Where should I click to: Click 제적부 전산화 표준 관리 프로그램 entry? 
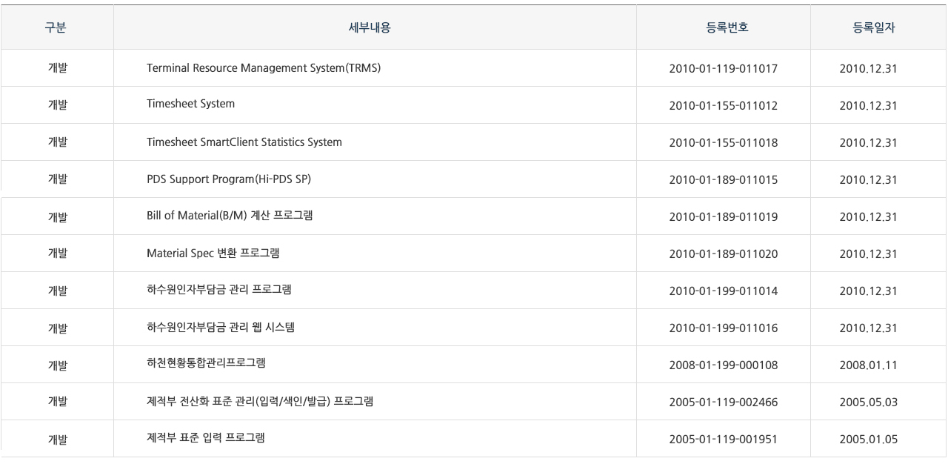click(x=259, y=401)
